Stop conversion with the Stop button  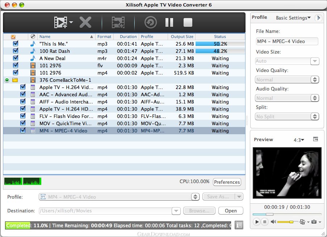click(188, 22)
